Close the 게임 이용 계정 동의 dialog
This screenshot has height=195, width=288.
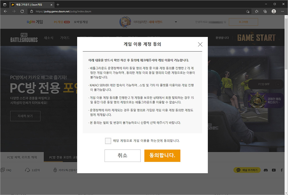[x=200, y=44]
